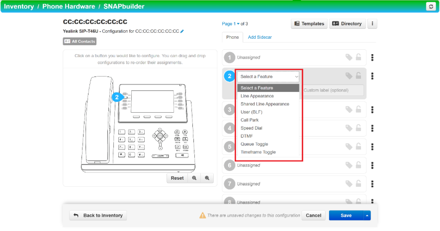This screenshot has width=440, height=231.
Task: Choose Call Park from the feature list
Action: (268, 120)
